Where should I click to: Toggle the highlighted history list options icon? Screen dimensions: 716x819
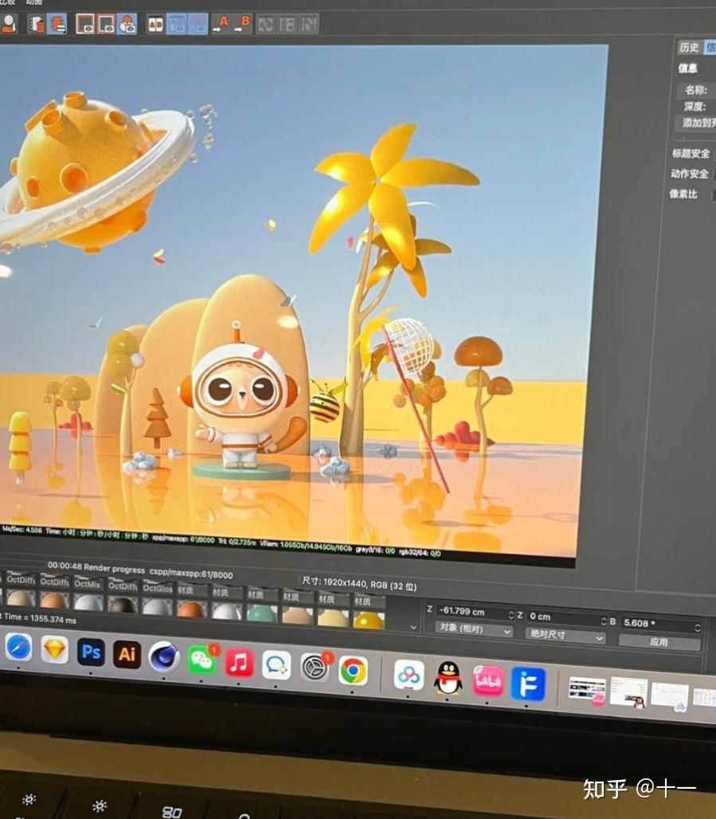point(57,24)
